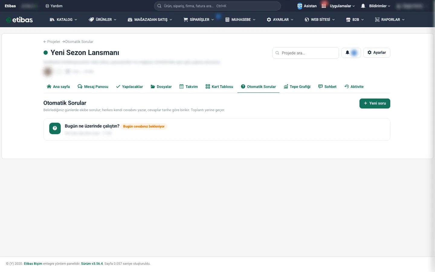435x272 pixels.
Task: Click the Projede ara search field
Action: [x=305, y=53]
